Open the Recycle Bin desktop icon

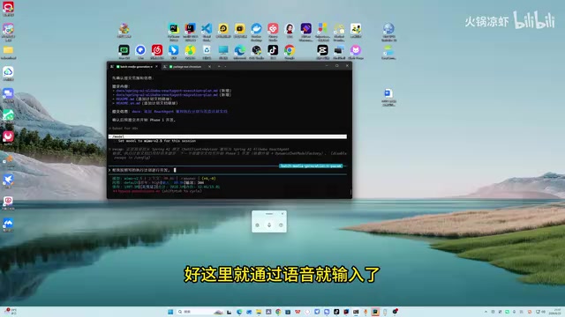coord(207,50)
